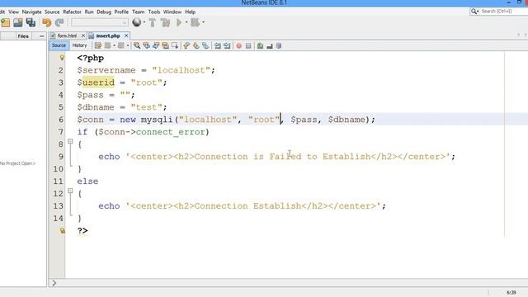528x297 pixels.
Task: Start macro recording with the red circle
Action: (238, 45)
